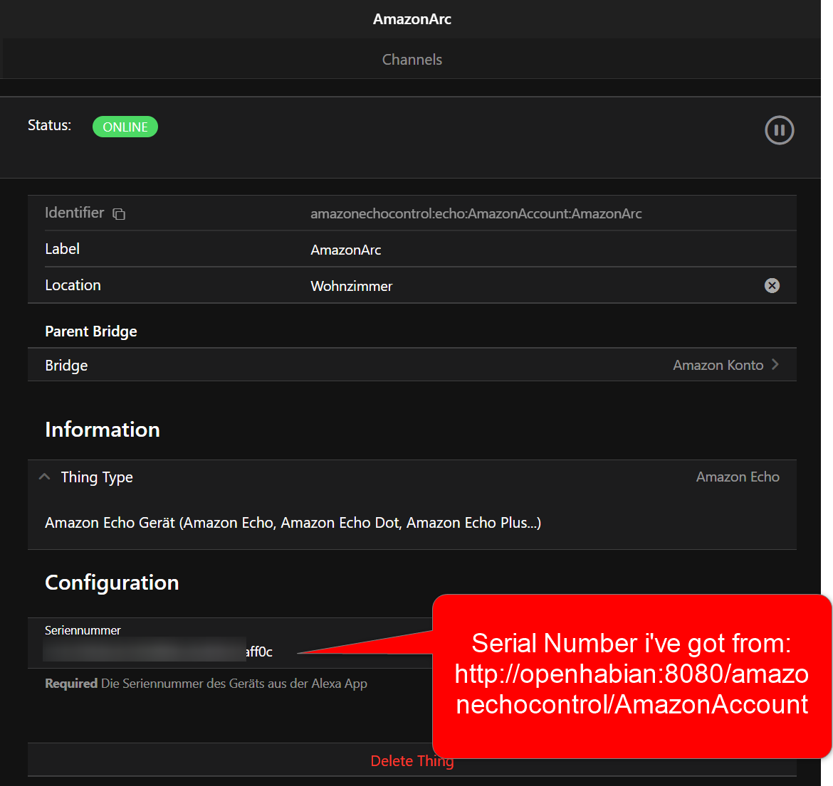
Task: Click the Amazon Echo thing type value
Action: [x=737, y=477]
